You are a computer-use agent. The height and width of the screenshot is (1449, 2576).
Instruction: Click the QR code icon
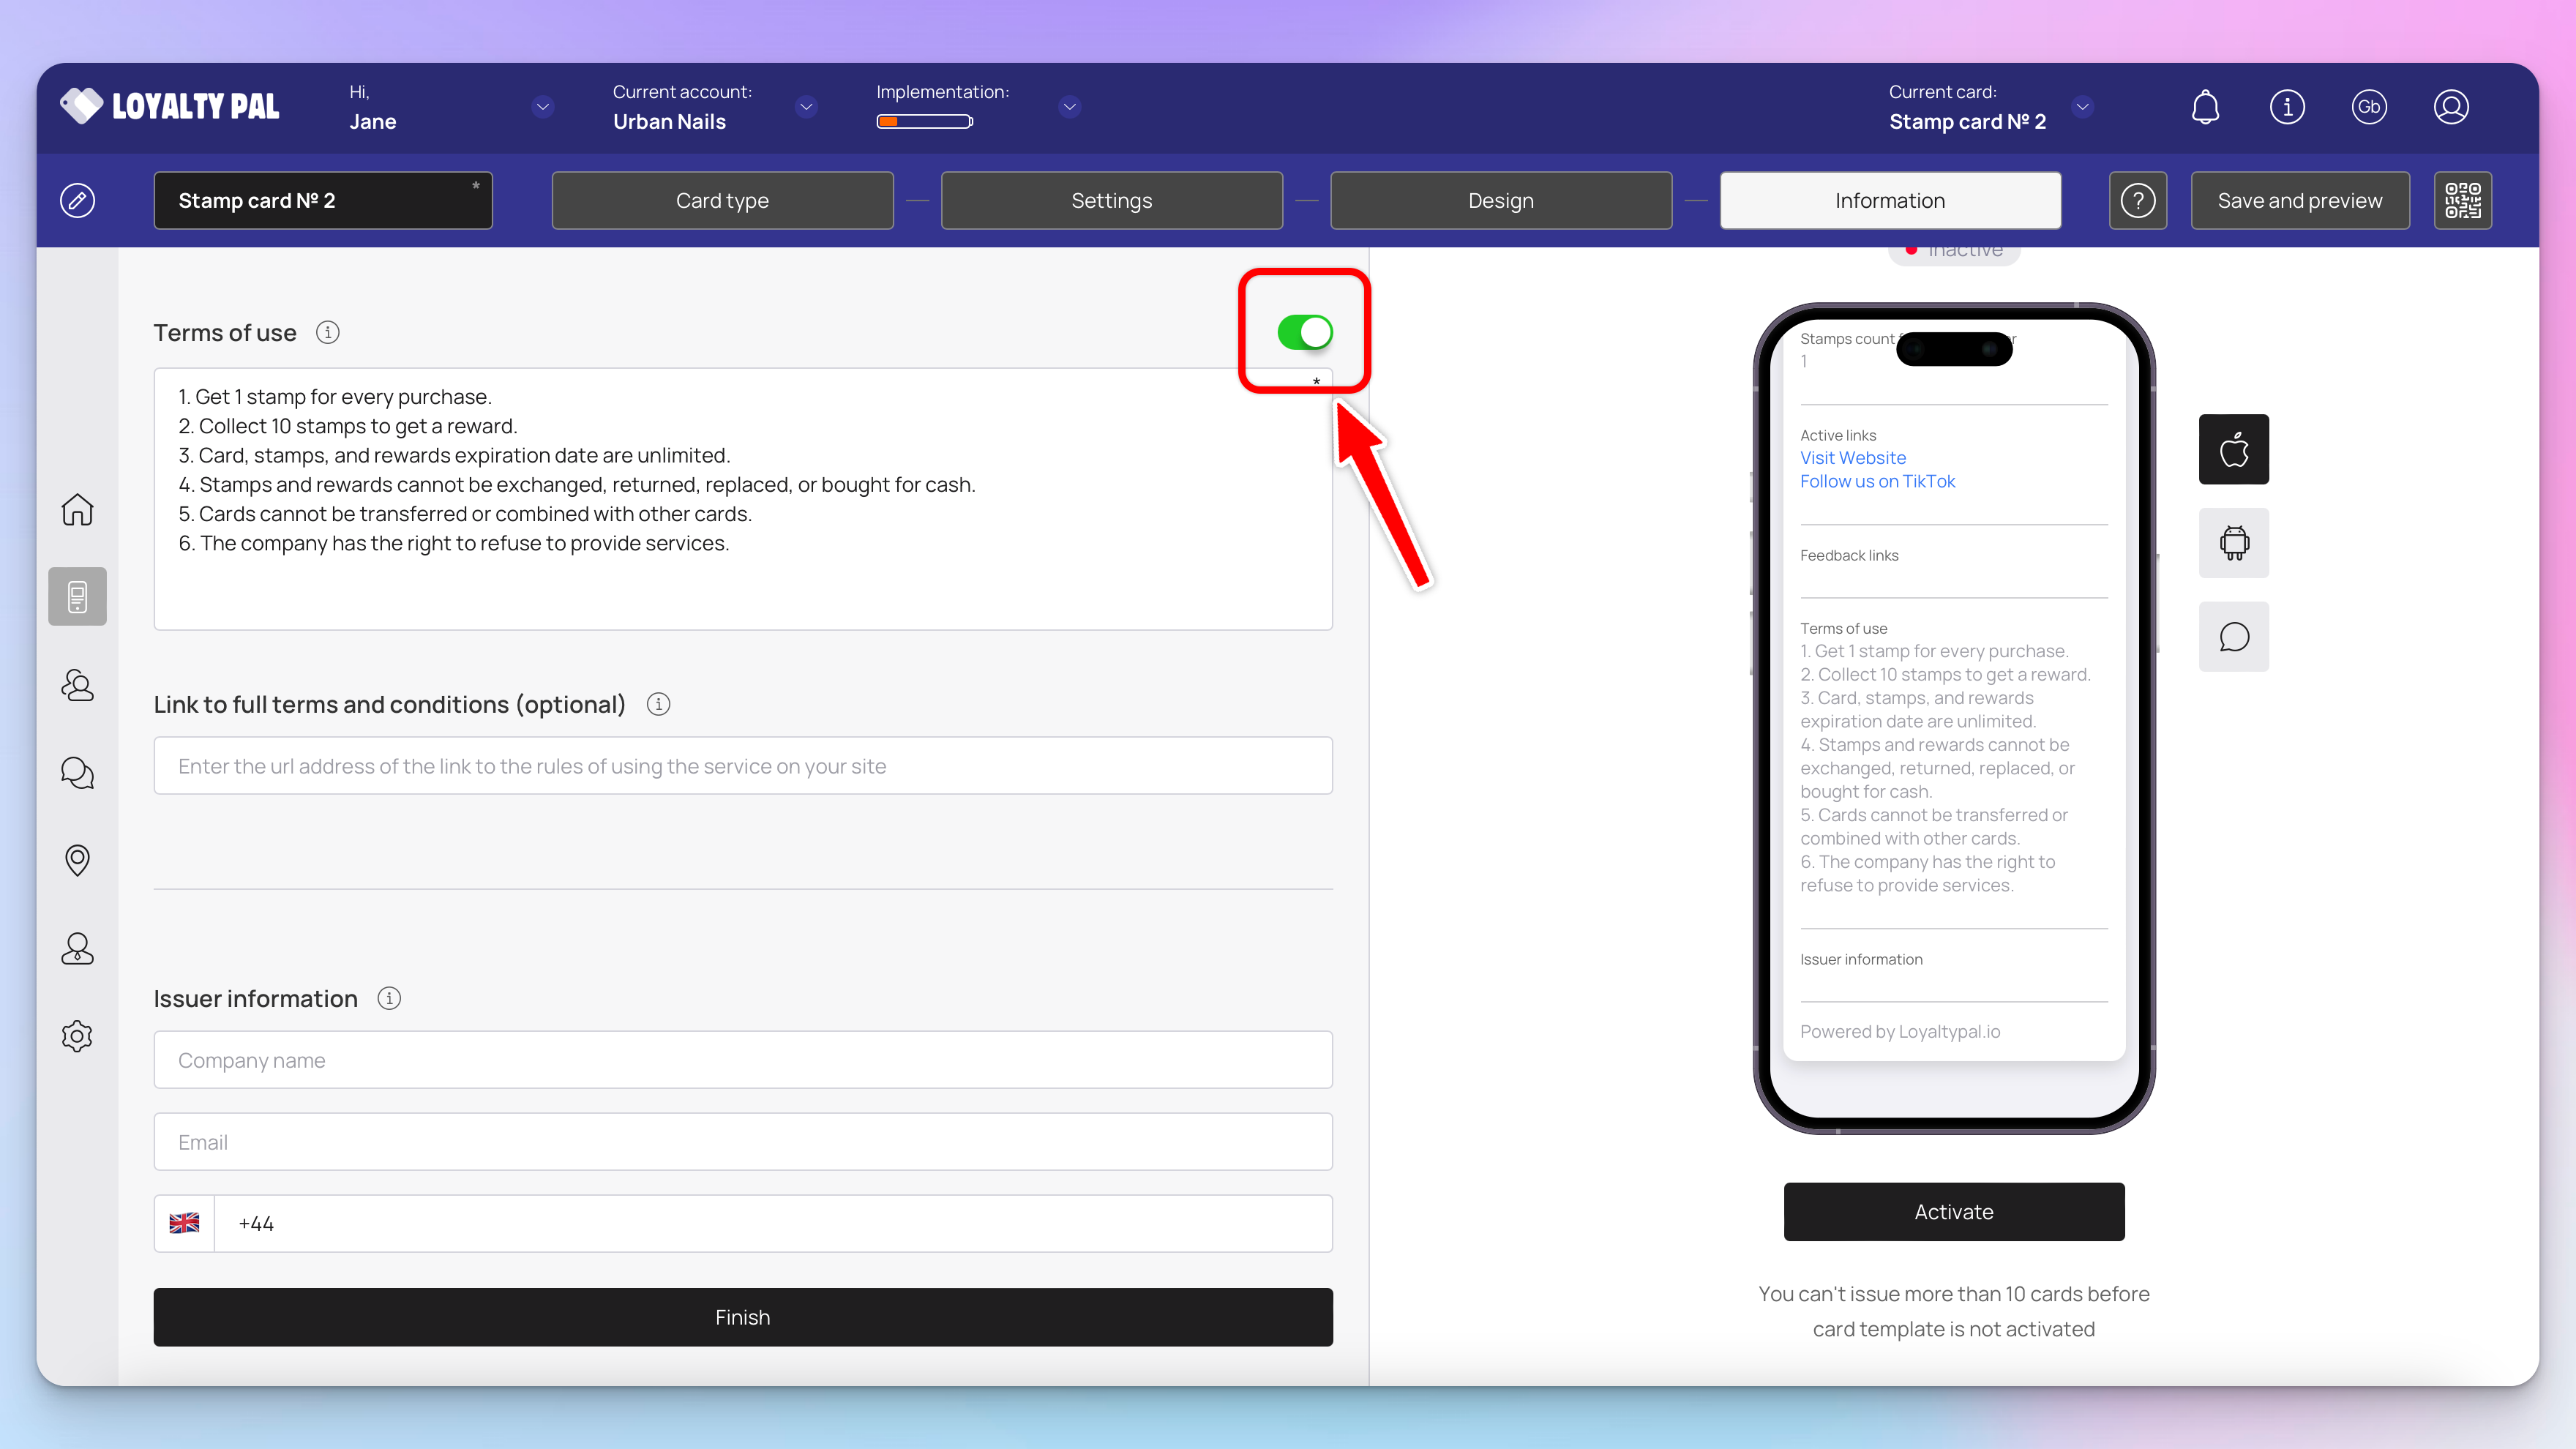(x=2462, y=200)
